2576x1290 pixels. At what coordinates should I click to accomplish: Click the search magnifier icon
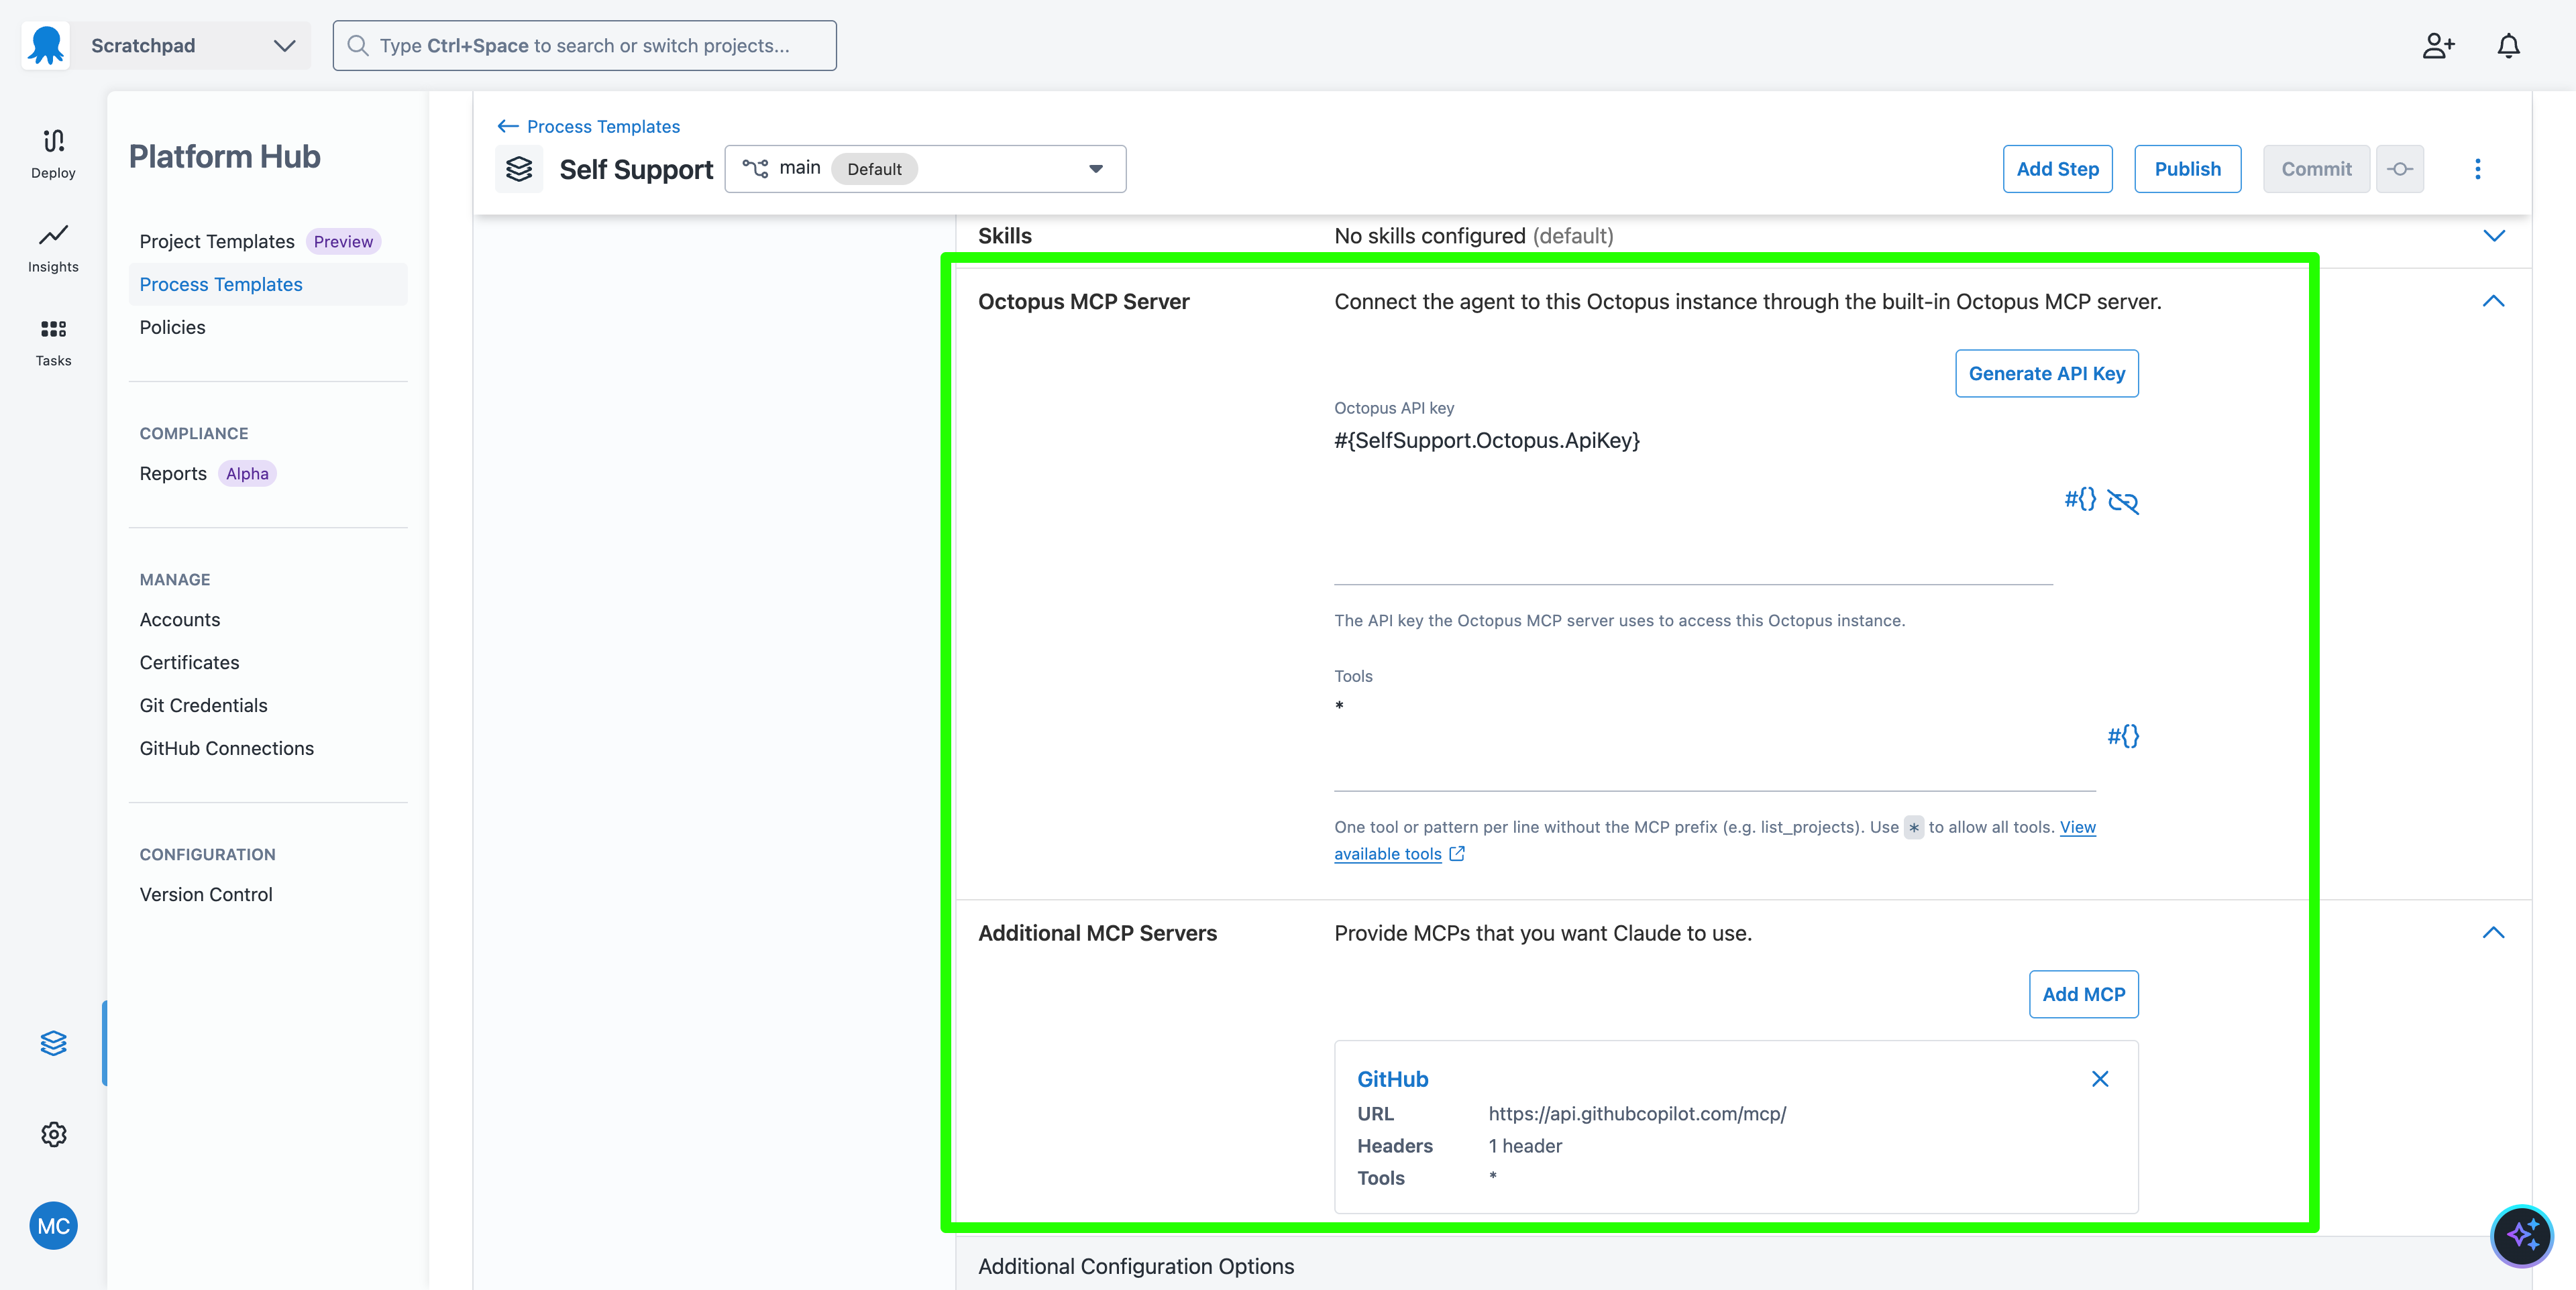(x=357, y=46)
